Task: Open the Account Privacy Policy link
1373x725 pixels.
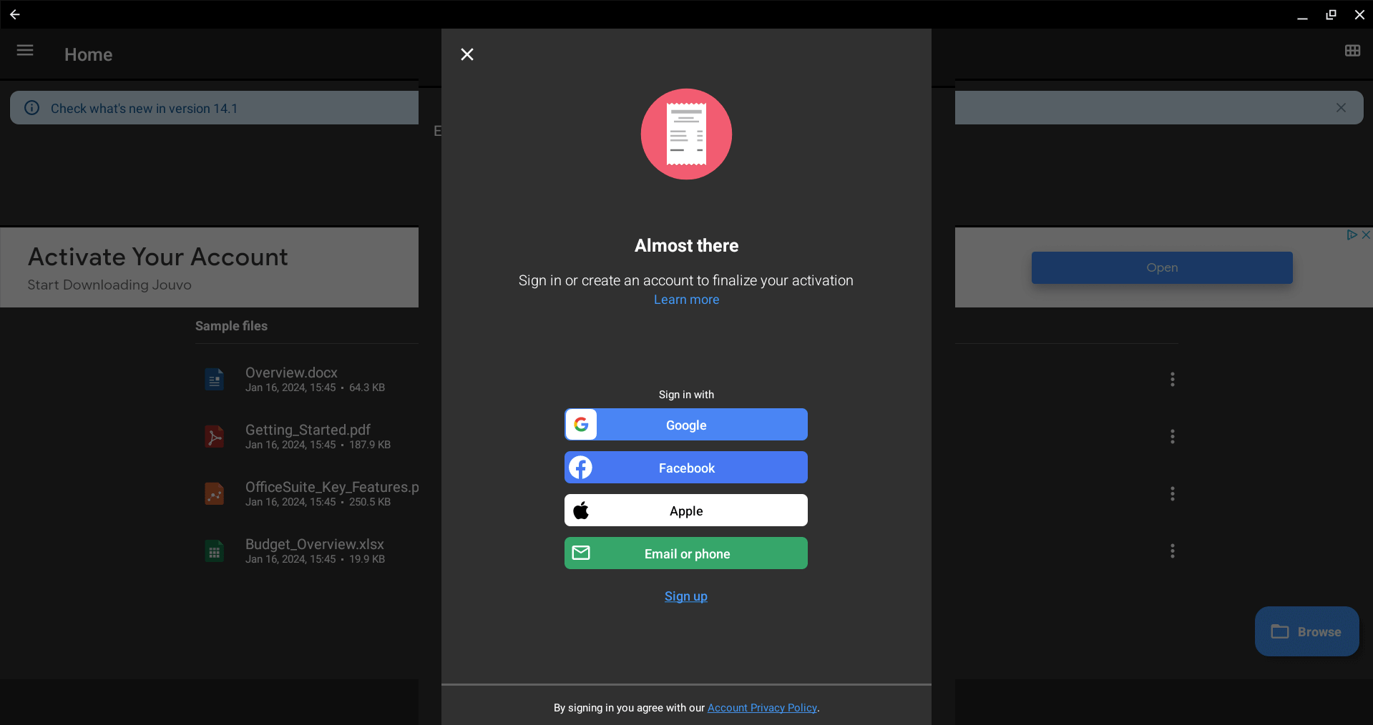Action: pos(762,708)
